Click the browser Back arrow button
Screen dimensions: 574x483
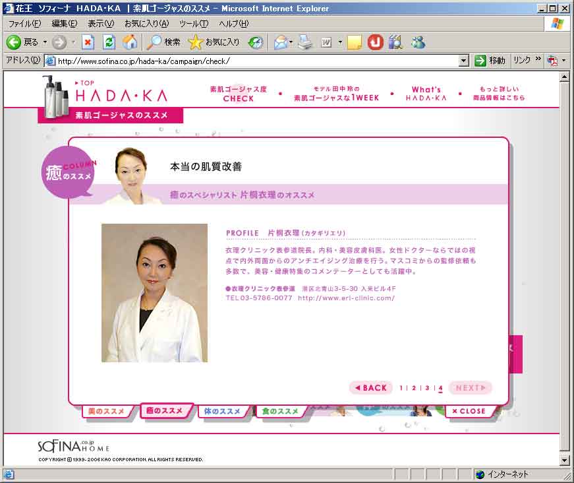click(x=14, y=42)
